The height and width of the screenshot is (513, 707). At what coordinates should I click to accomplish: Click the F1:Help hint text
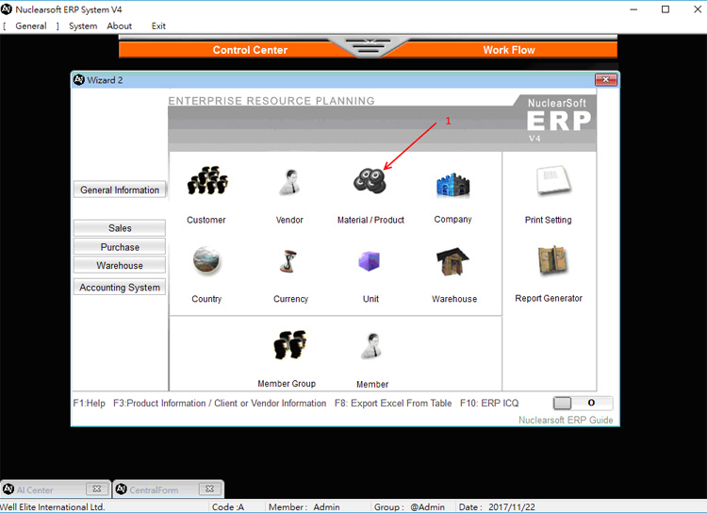click(90, 403)
